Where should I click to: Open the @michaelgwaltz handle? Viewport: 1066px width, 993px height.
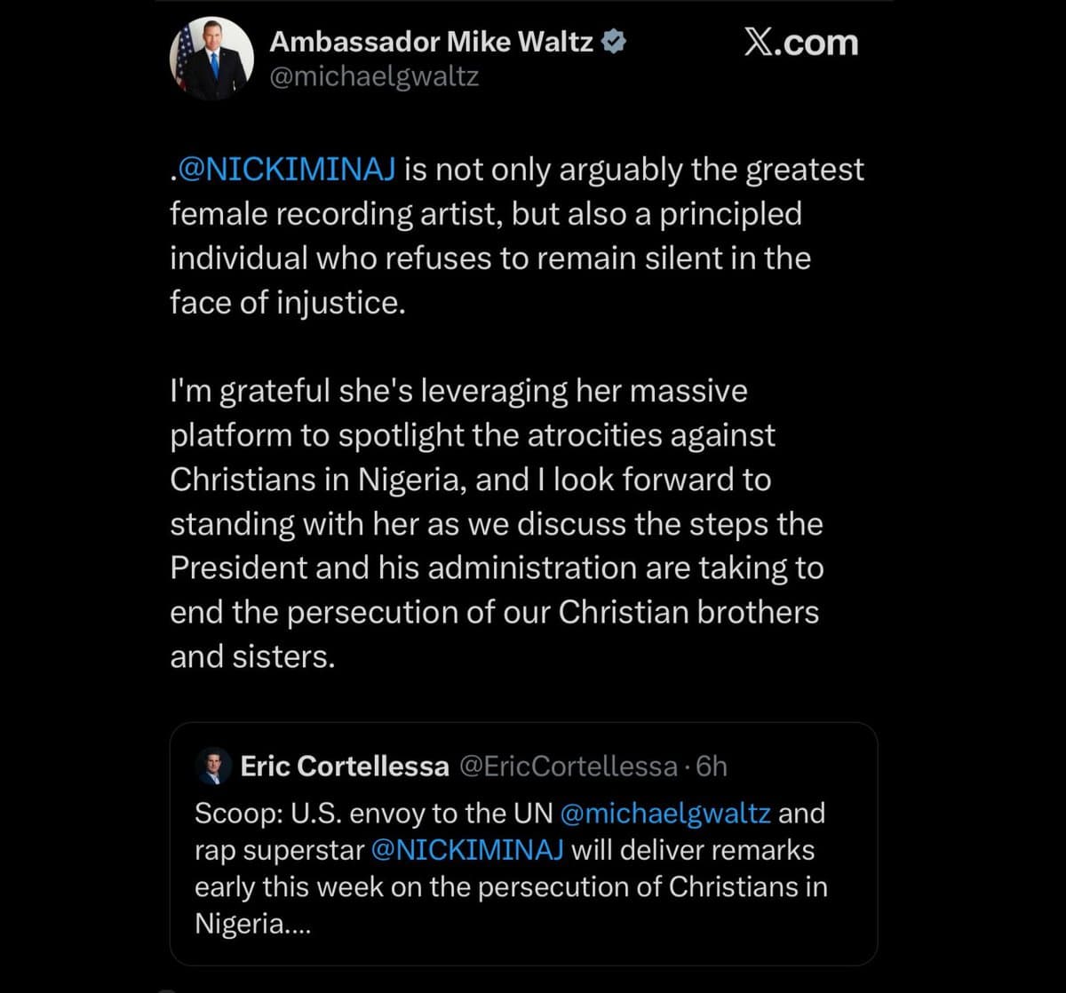(374, 76)
